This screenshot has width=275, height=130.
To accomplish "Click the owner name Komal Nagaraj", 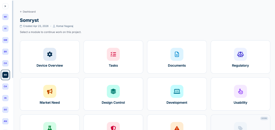I will coord(65,26).
